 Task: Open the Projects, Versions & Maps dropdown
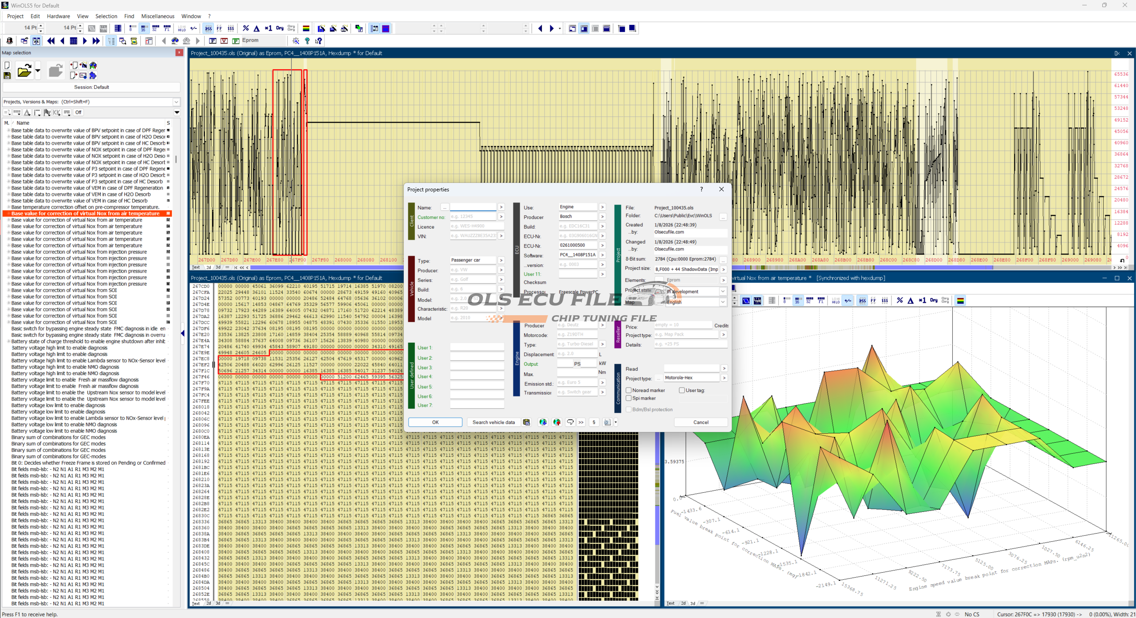coord(176,102)
